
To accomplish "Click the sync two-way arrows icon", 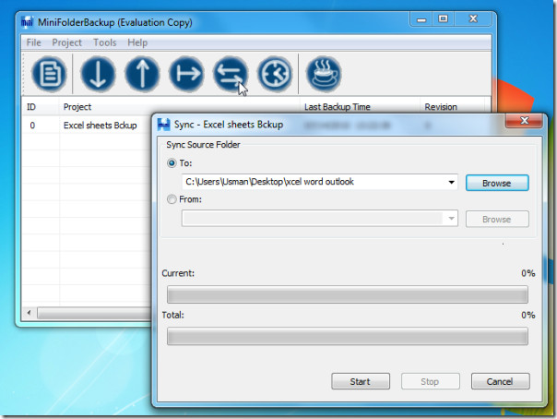I will [x=231, y=74].
